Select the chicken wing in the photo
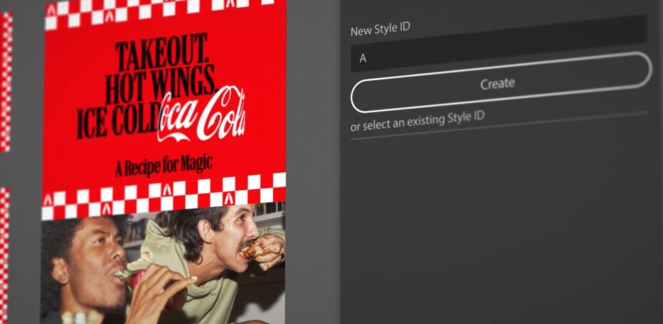 (x=253, y=250)
